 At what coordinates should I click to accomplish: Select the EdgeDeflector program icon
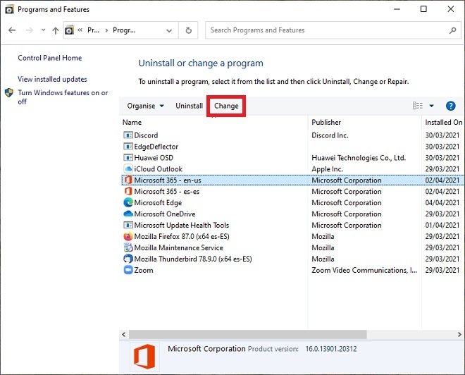(128, 147)
